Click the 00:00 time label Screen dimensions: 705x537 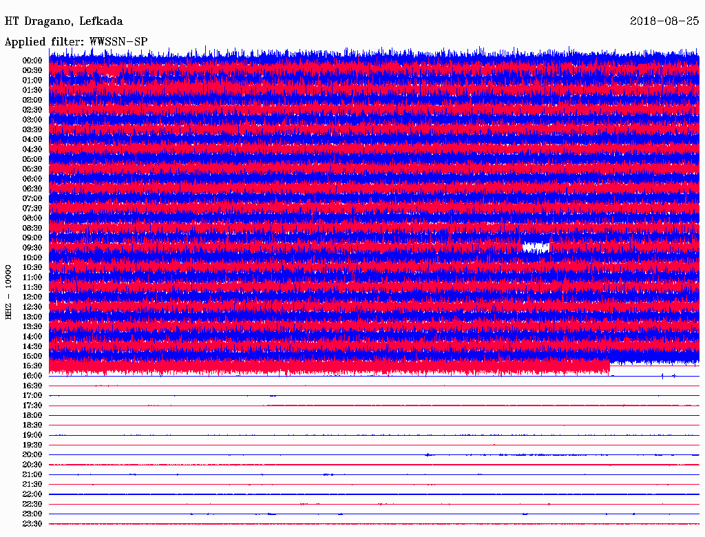[32, 61]
